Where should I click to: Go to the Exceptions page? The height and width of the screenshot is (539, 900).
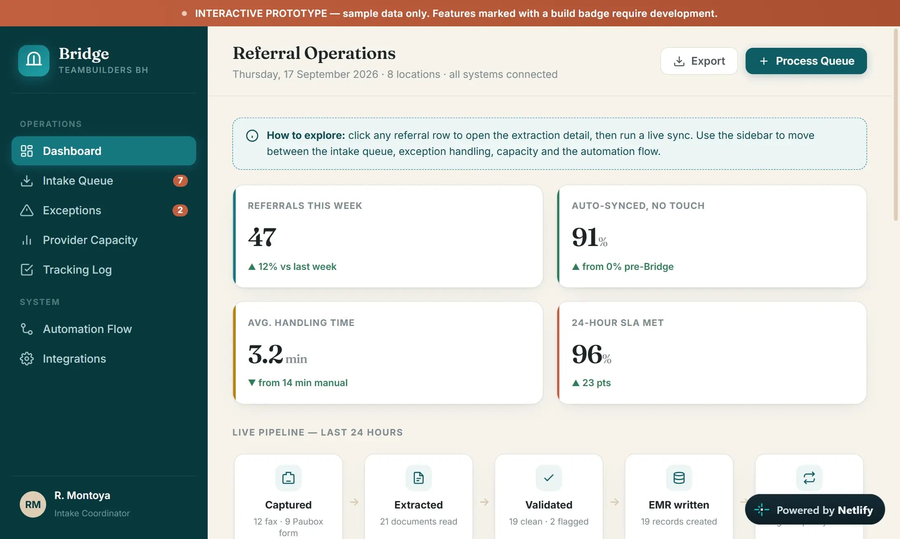[104, 210]
